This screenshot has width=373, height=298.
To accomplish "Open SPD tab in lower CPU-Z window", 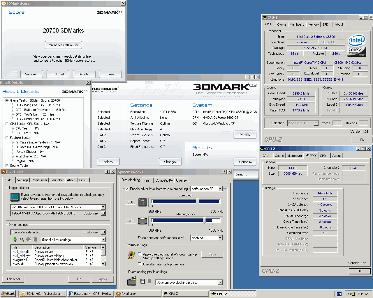I will (x=323, y=156).
